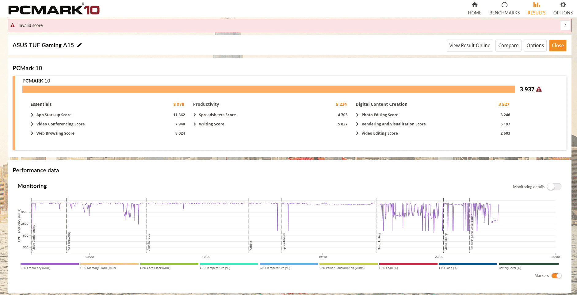The height and width of the screenshot is (295, 577).
Task: Expand Photo Editing Score breakdown
Action: [x=357, y=115]
